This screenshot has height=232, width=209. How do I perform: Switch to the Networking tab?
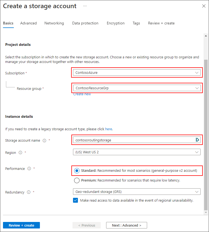click(54, 23)
